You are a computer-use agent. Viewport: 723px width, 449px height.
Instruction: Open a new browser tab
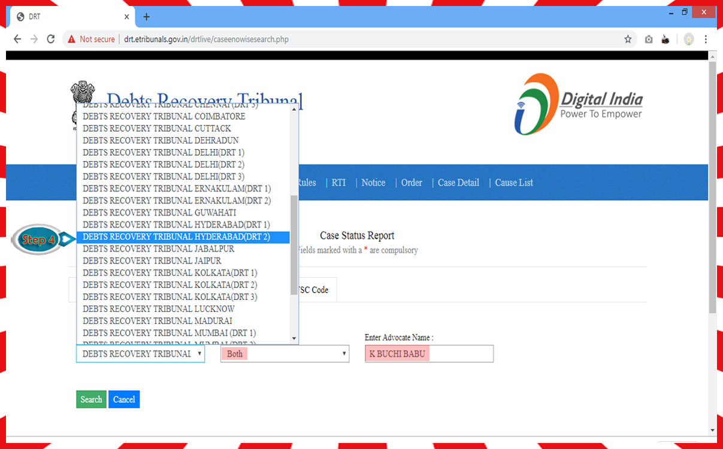pyautogui.click(x=146, y=17)
